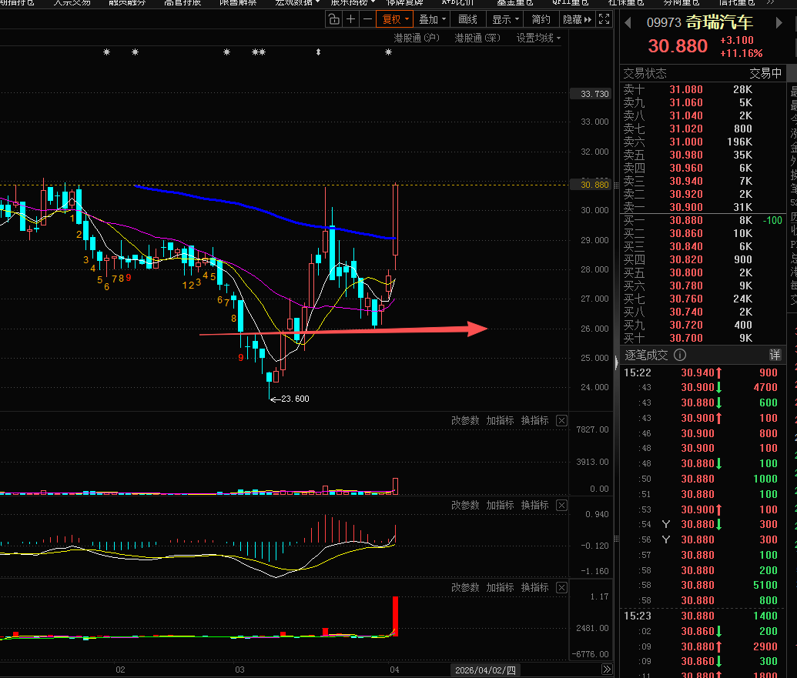797x678 pixels.
Task: Click 改参数 in the volume panel
Action: 465,420
